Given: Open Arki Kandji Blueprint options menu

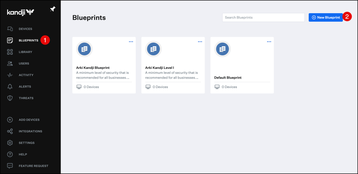Looking at the screenshot, I should 131,42.
